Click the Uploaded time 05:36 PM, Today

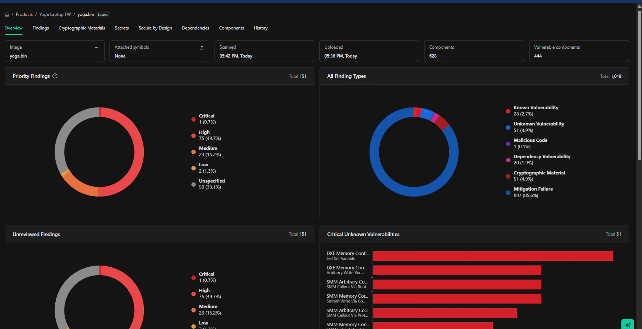pos(341,56)
